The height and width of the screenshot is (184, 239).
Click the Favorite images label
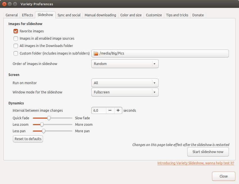(31, 31)
